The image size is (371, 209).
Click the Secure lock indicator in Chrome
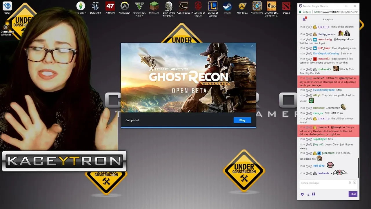pos(305,12)
